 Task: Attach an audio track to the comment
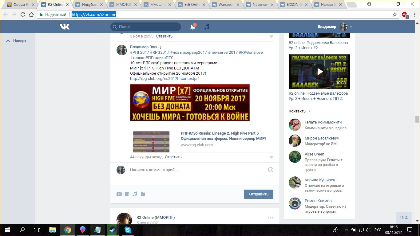tap(135, 194)
